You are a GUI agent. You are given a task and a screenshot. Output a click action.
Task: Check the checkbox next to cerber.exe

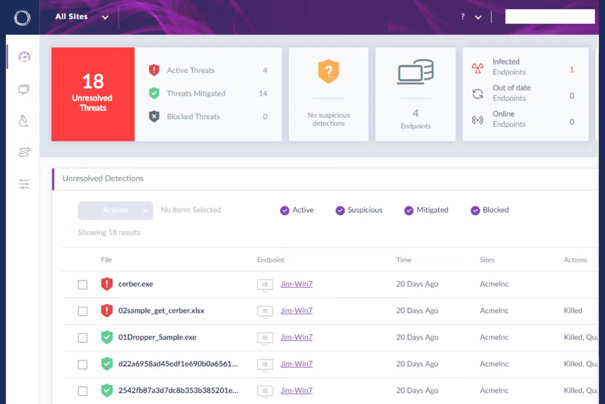tap(83, 284)
